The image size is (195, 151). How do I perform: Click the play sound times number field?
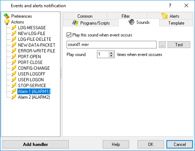(103, 54)
